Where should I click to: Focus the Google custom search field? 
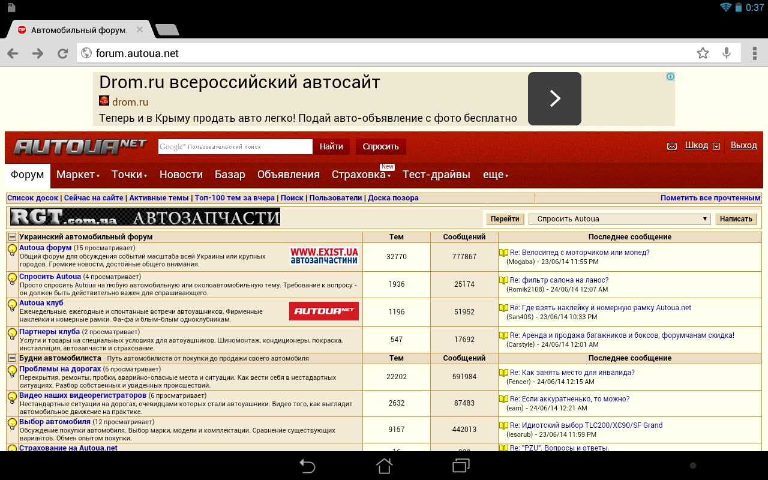point(235,146)
